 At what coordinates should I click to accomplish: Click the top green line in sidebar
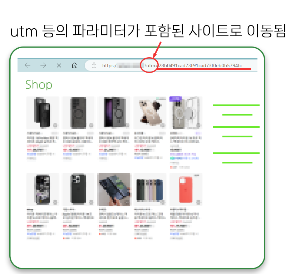[236, 105]
